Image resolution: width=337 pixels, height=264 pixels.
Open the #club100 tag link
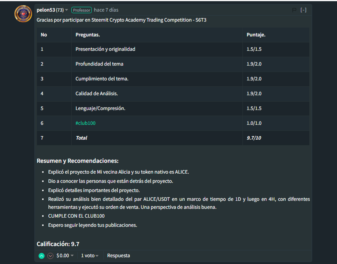[85, 123]
